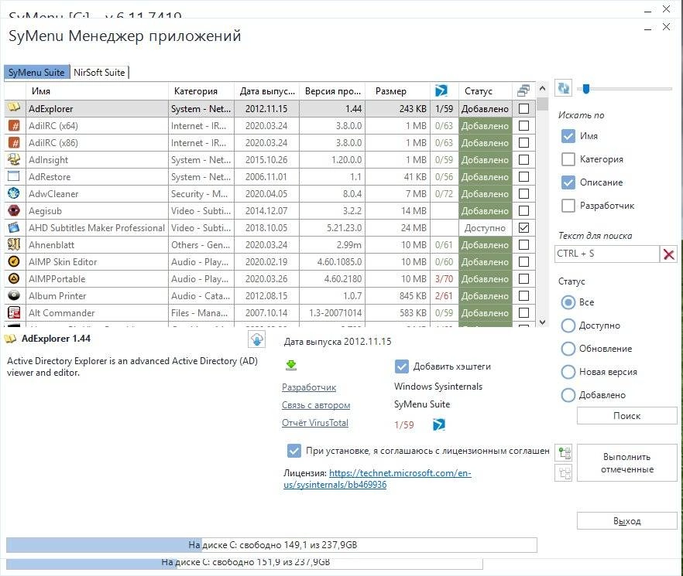
Task: Click the select-all windows icon in header
Action: [x=523, y=90]
